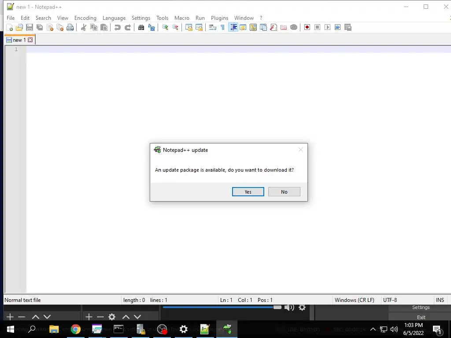Toggle Word wrap in the toolbar

[x=212, y=27]
